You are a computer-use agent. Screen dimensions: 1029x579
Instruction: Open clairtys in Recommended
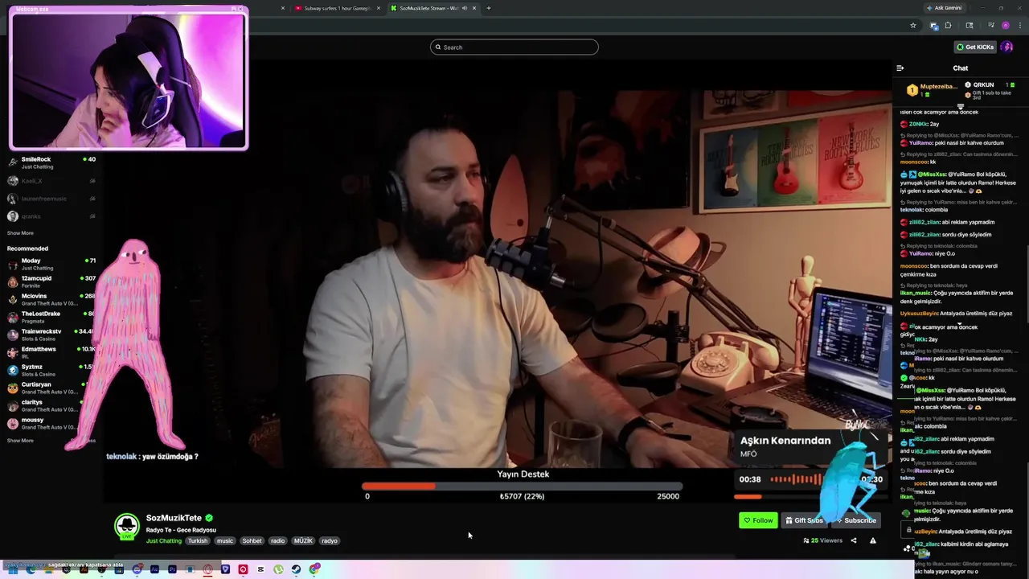(51, 405)
